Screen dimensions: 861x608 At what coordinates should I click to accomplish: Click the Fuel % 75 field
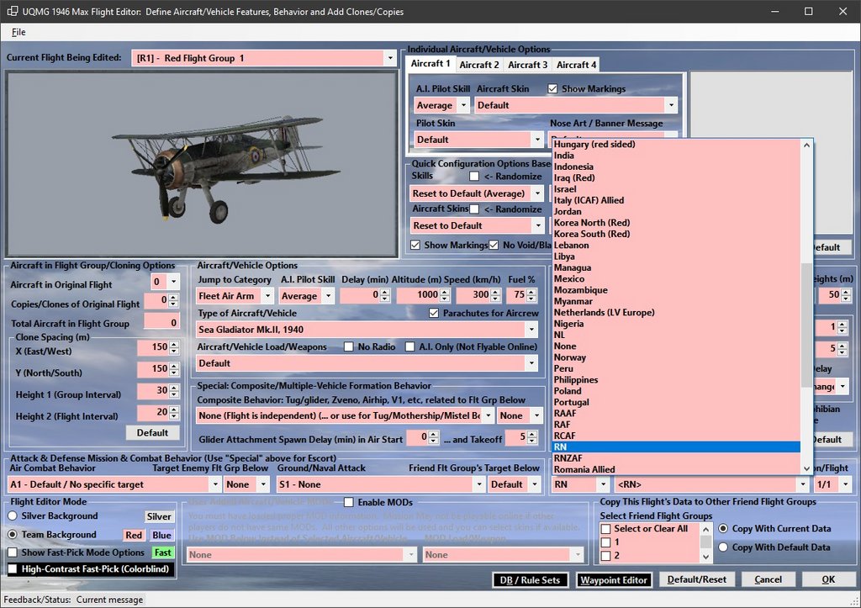[x=521, y=295]
